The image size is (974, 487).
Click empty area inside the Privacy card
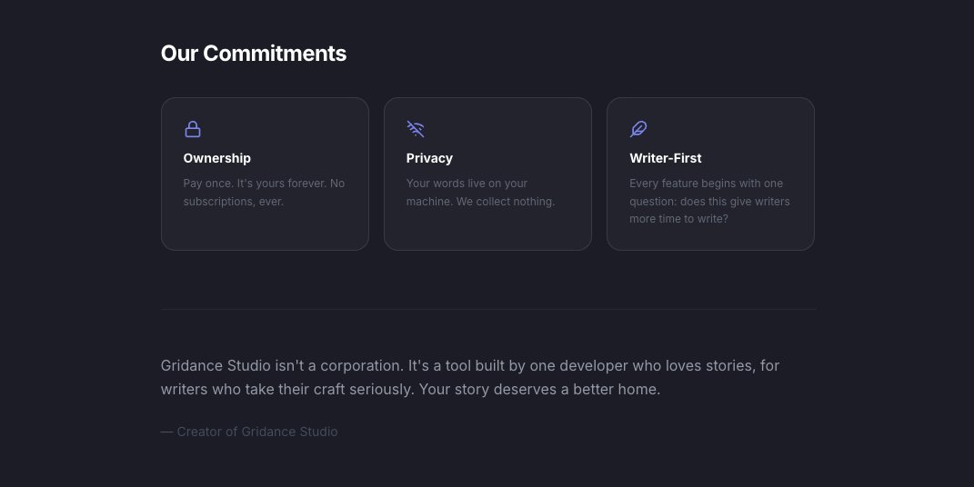(487, 230)
